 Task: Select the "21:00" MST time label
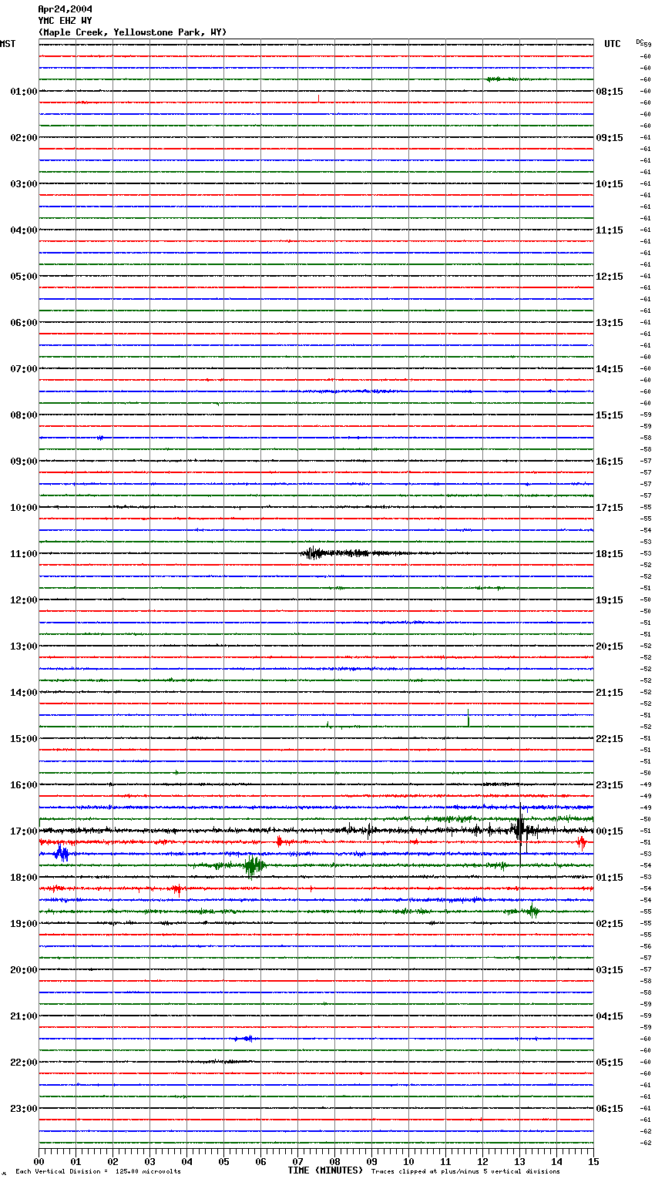[23, 1016]
